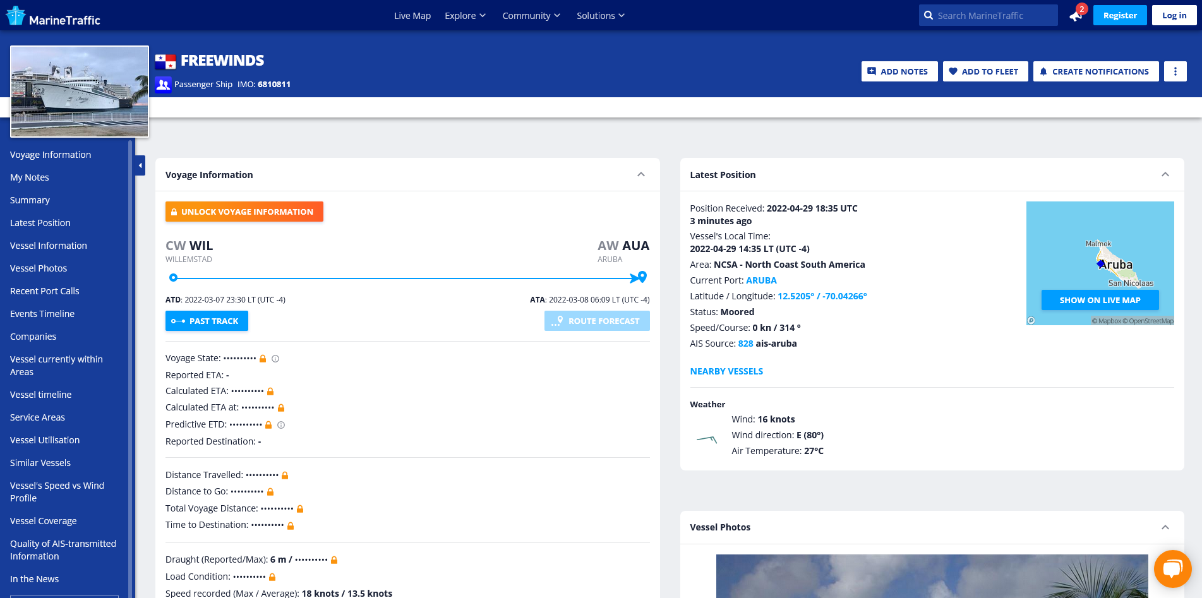This screenshot has width=1202, height=598.
Task: Click the search magnifier icon
Action: pos(929,16)
